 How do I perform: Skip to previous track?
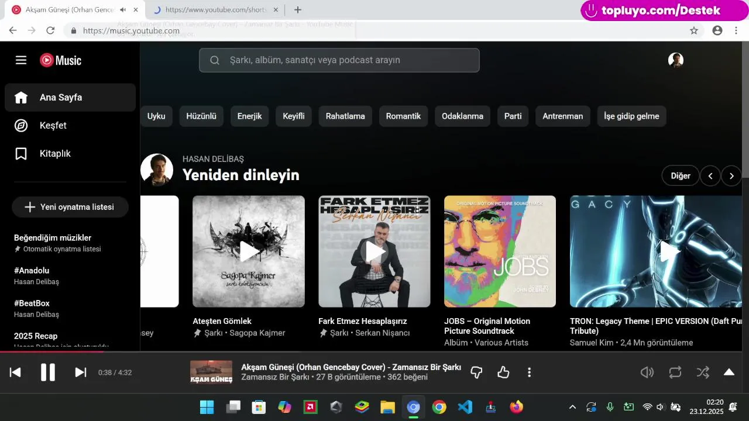[x=15, y=372]
